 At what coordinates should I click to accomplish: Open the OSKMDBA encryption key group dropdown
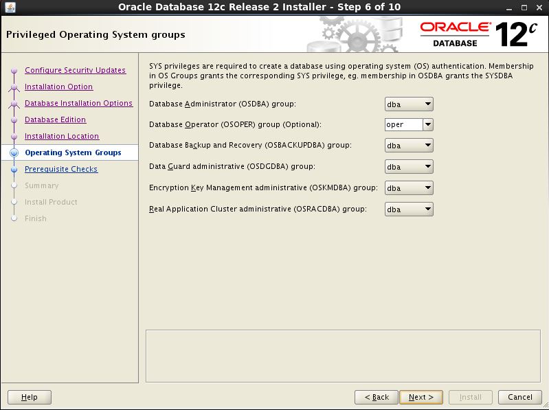409,188
